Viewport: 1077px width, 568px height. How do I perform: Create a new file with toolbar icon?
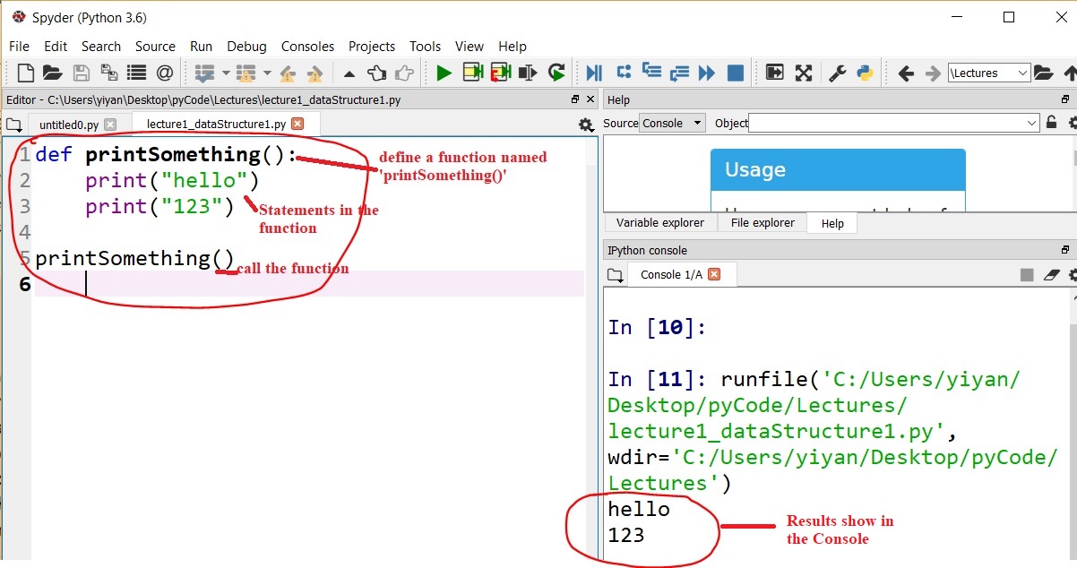pyautogui.click(x=27, y=73)
